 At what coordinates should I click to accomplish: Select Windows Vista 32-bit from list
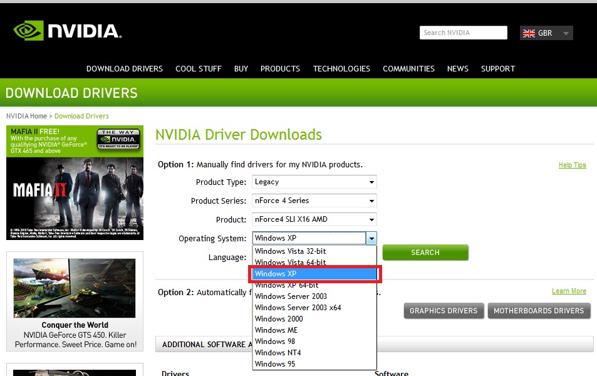pos(314,251)
